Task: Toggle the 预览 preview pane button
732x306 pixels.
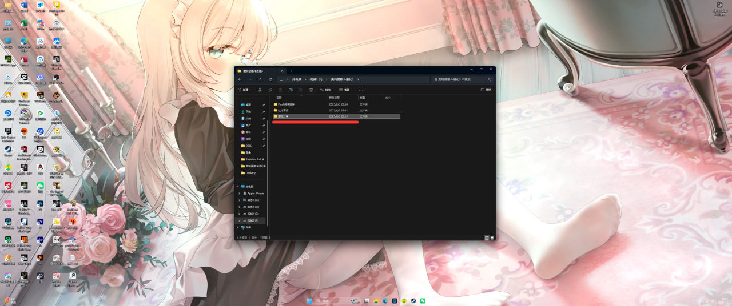Action: [x=486, y=90]
